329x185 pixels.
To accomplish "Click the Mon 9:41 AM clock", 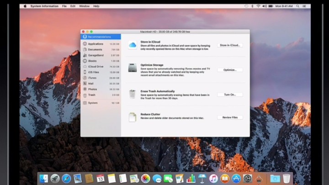I will click(x=284, y=6).
